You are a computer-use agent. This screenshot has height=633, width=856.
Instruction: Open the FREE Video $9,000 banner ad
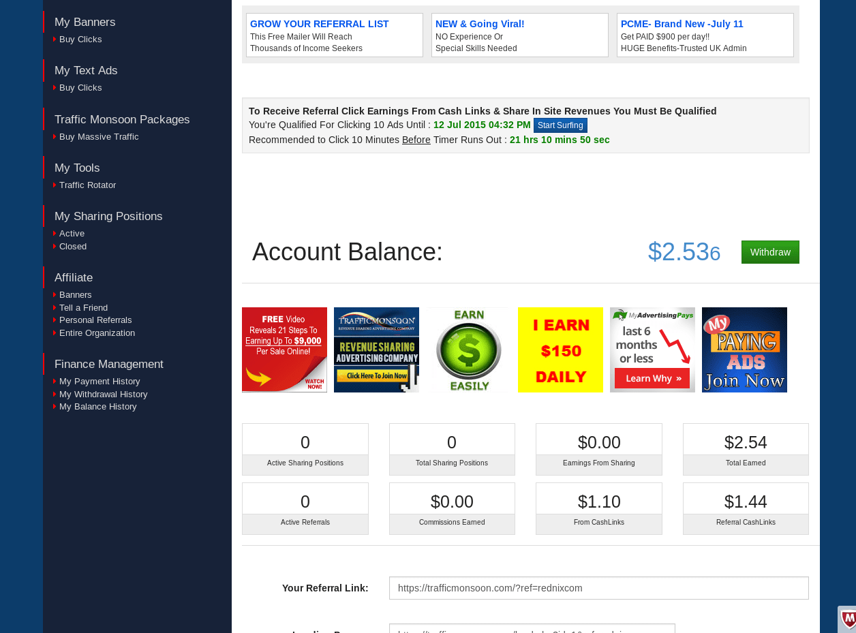coord(284,350)
